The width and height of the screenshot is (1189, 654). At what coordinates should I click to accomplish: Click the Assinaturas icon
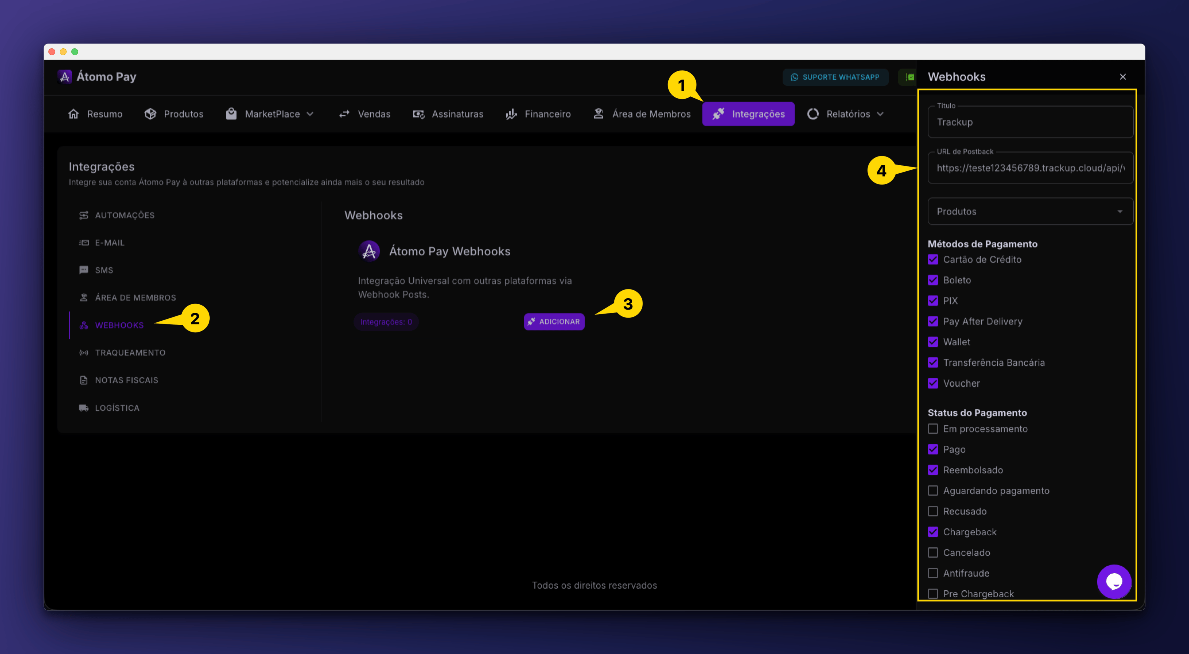pos(419,114)
